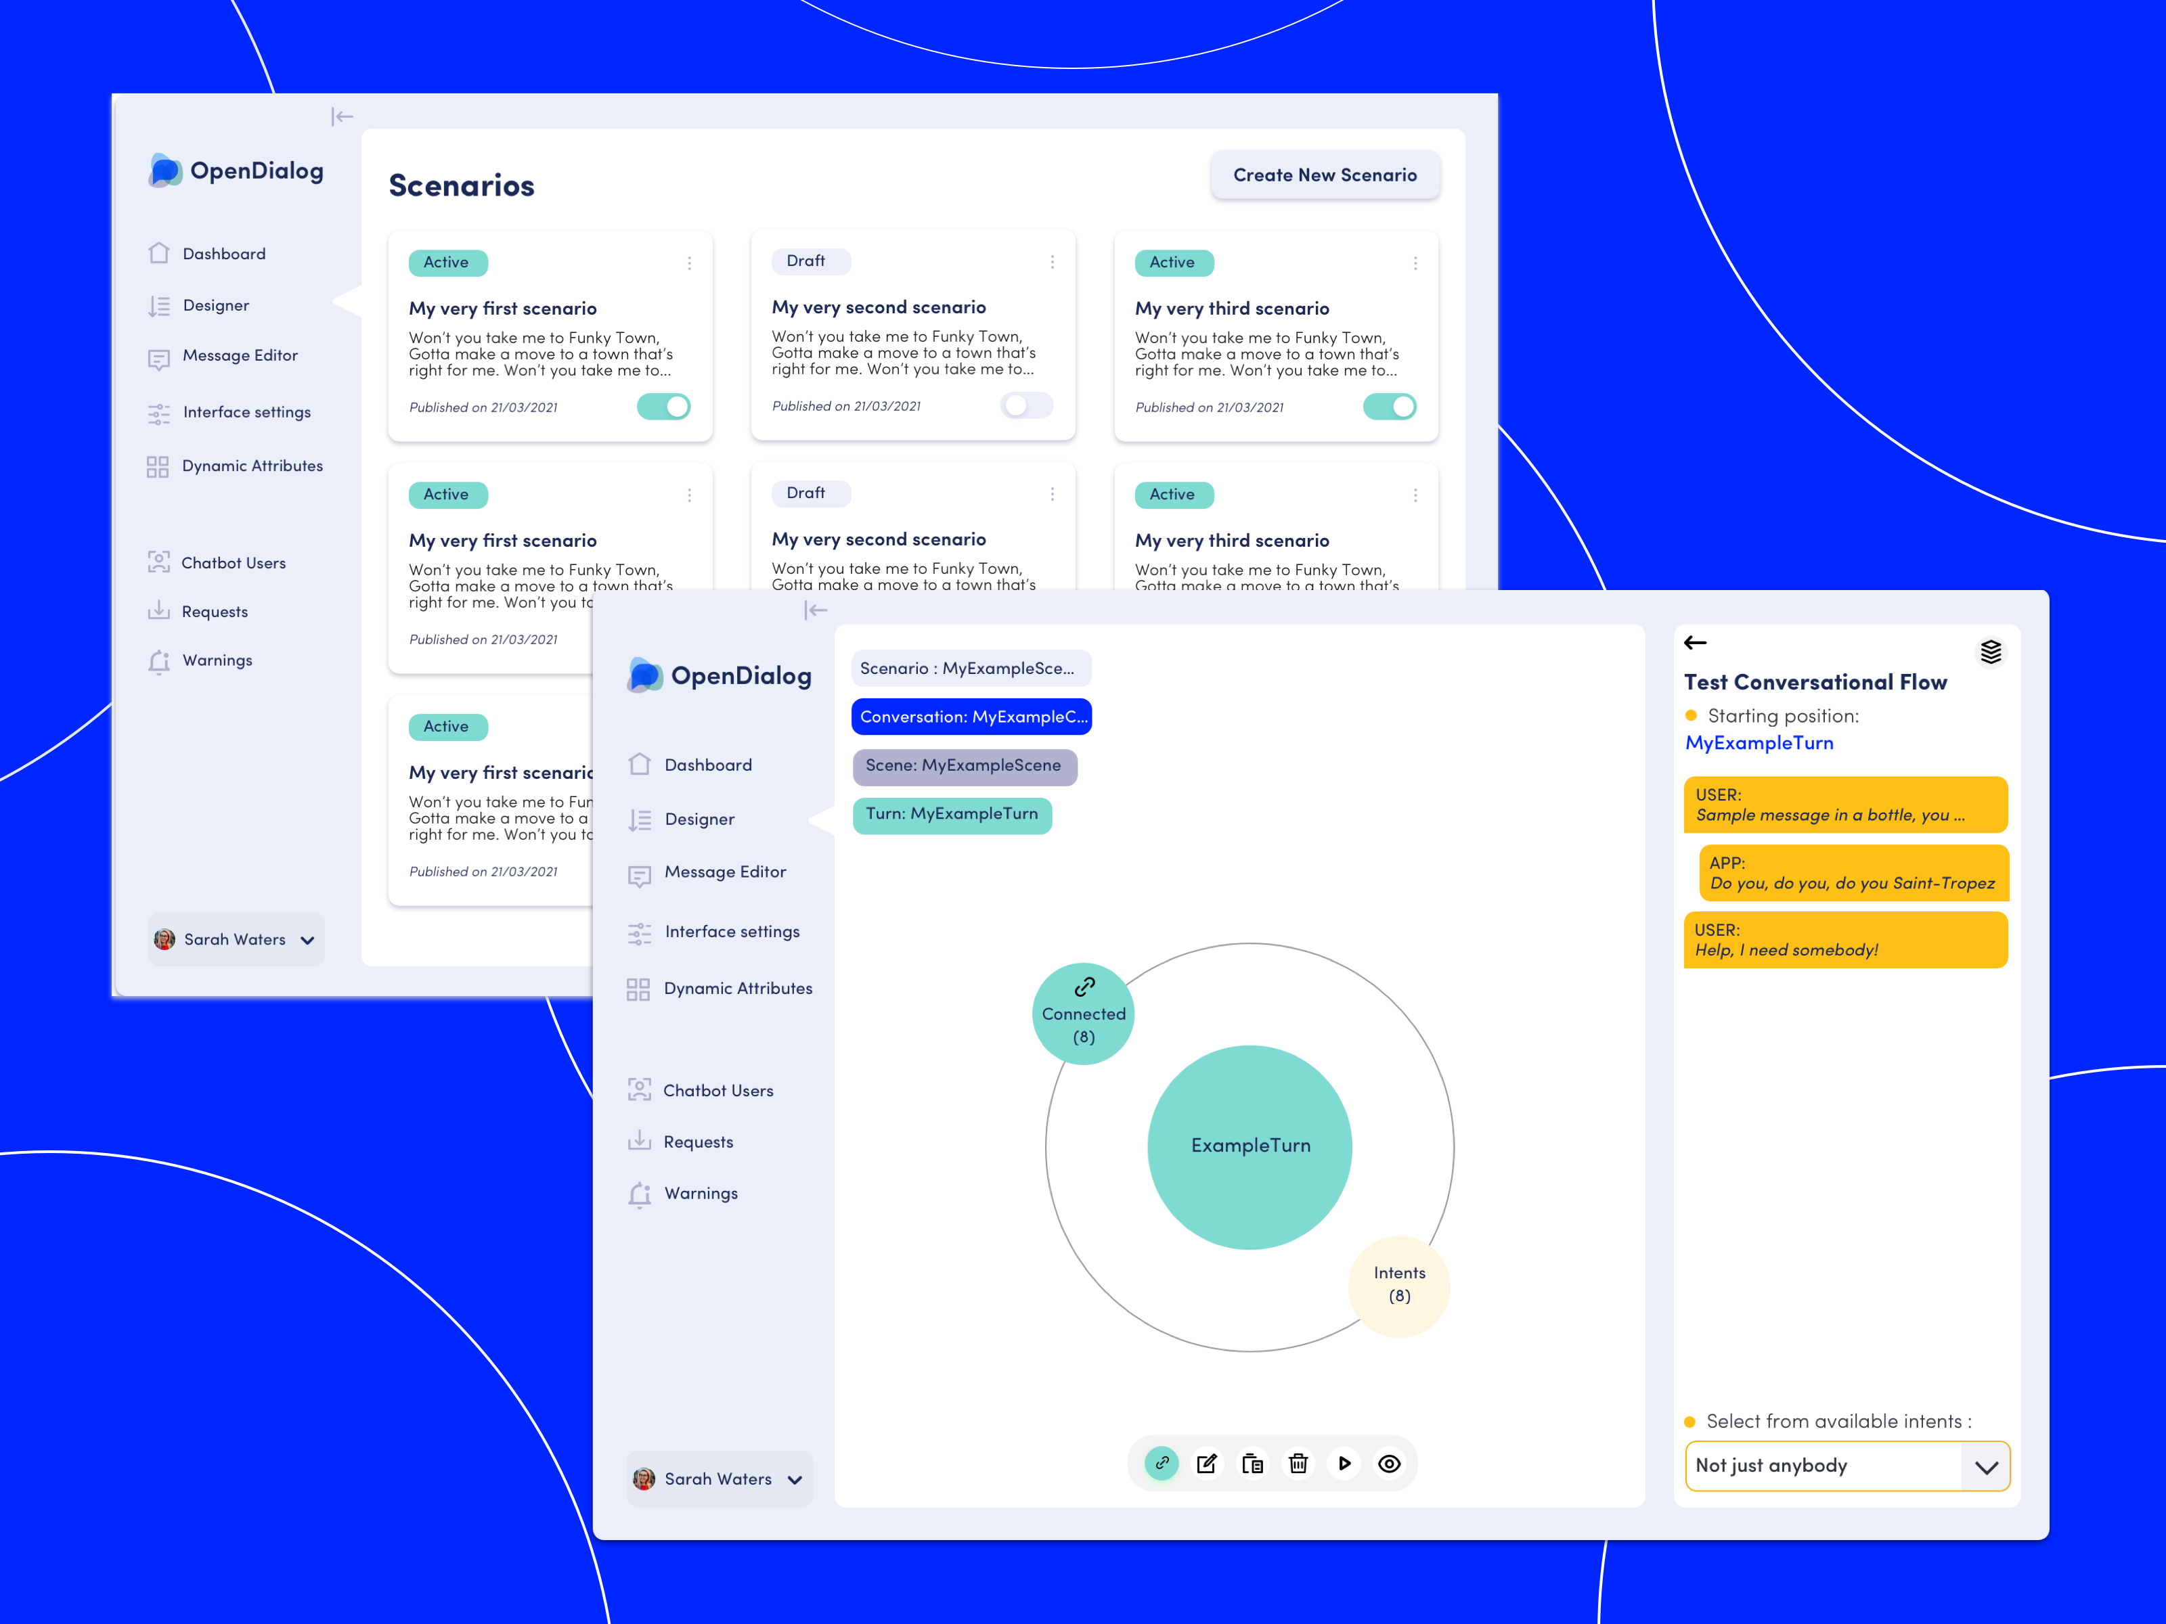Screen dimensions: 2166x1624
Task: Click OpenDialog logo in Designer window
Action: [x=719, y=675]
